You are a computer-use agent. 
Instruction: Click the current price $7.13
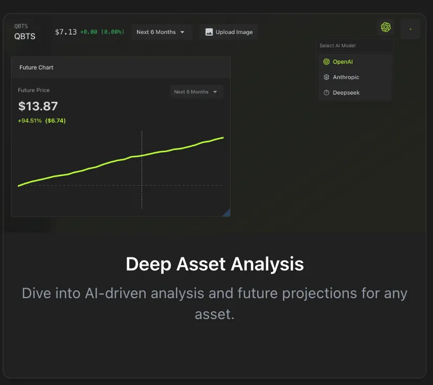coord(66,32)
